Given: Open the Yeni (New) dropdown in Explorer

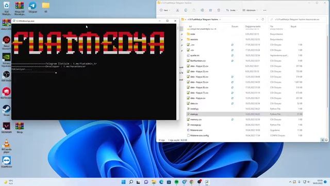Looking at the screenshot, I should tap(165, 10).
